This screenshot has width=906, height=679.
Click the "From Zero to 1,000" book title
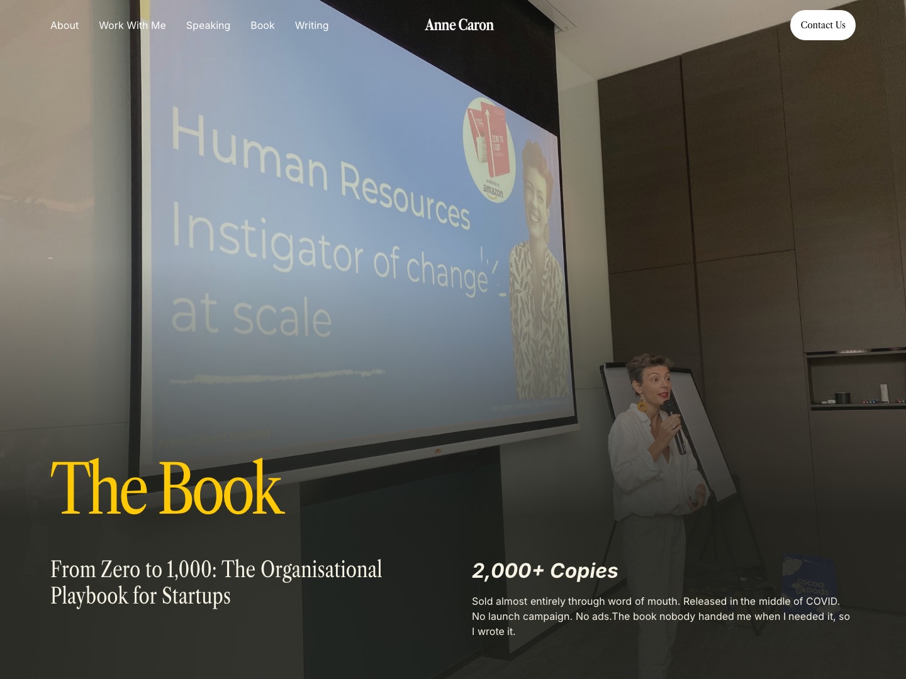tap(216, 582)
